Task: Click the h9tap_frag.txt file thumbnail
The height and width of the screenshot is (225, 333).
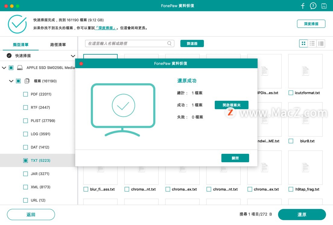Action: coord(305,167)
